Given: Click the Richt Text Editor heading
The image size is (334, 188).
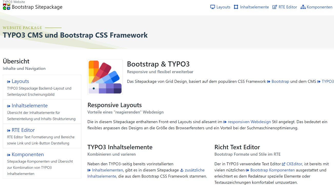Looking at the screenshot, I should 237,147.
